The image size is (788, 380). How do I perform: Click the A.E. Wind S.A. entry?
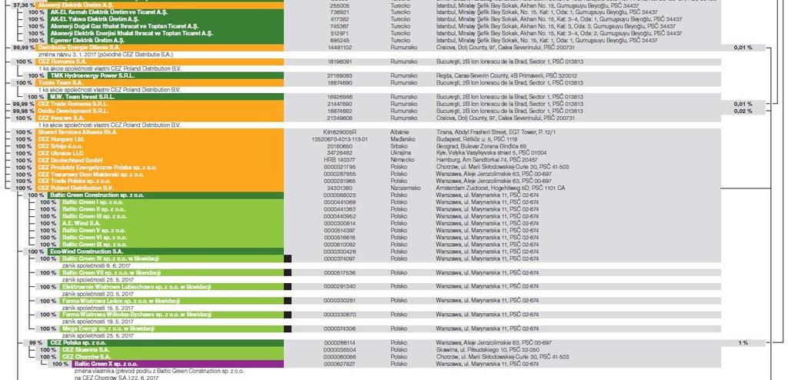82,222
